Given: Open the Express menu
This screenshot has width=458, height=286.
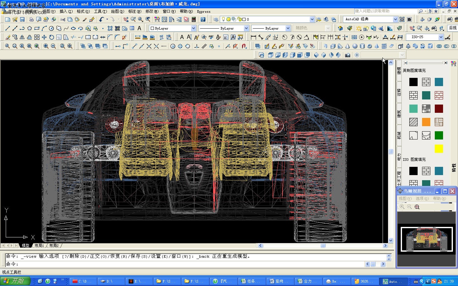Looking at the screenshot, I should [204, 11].
